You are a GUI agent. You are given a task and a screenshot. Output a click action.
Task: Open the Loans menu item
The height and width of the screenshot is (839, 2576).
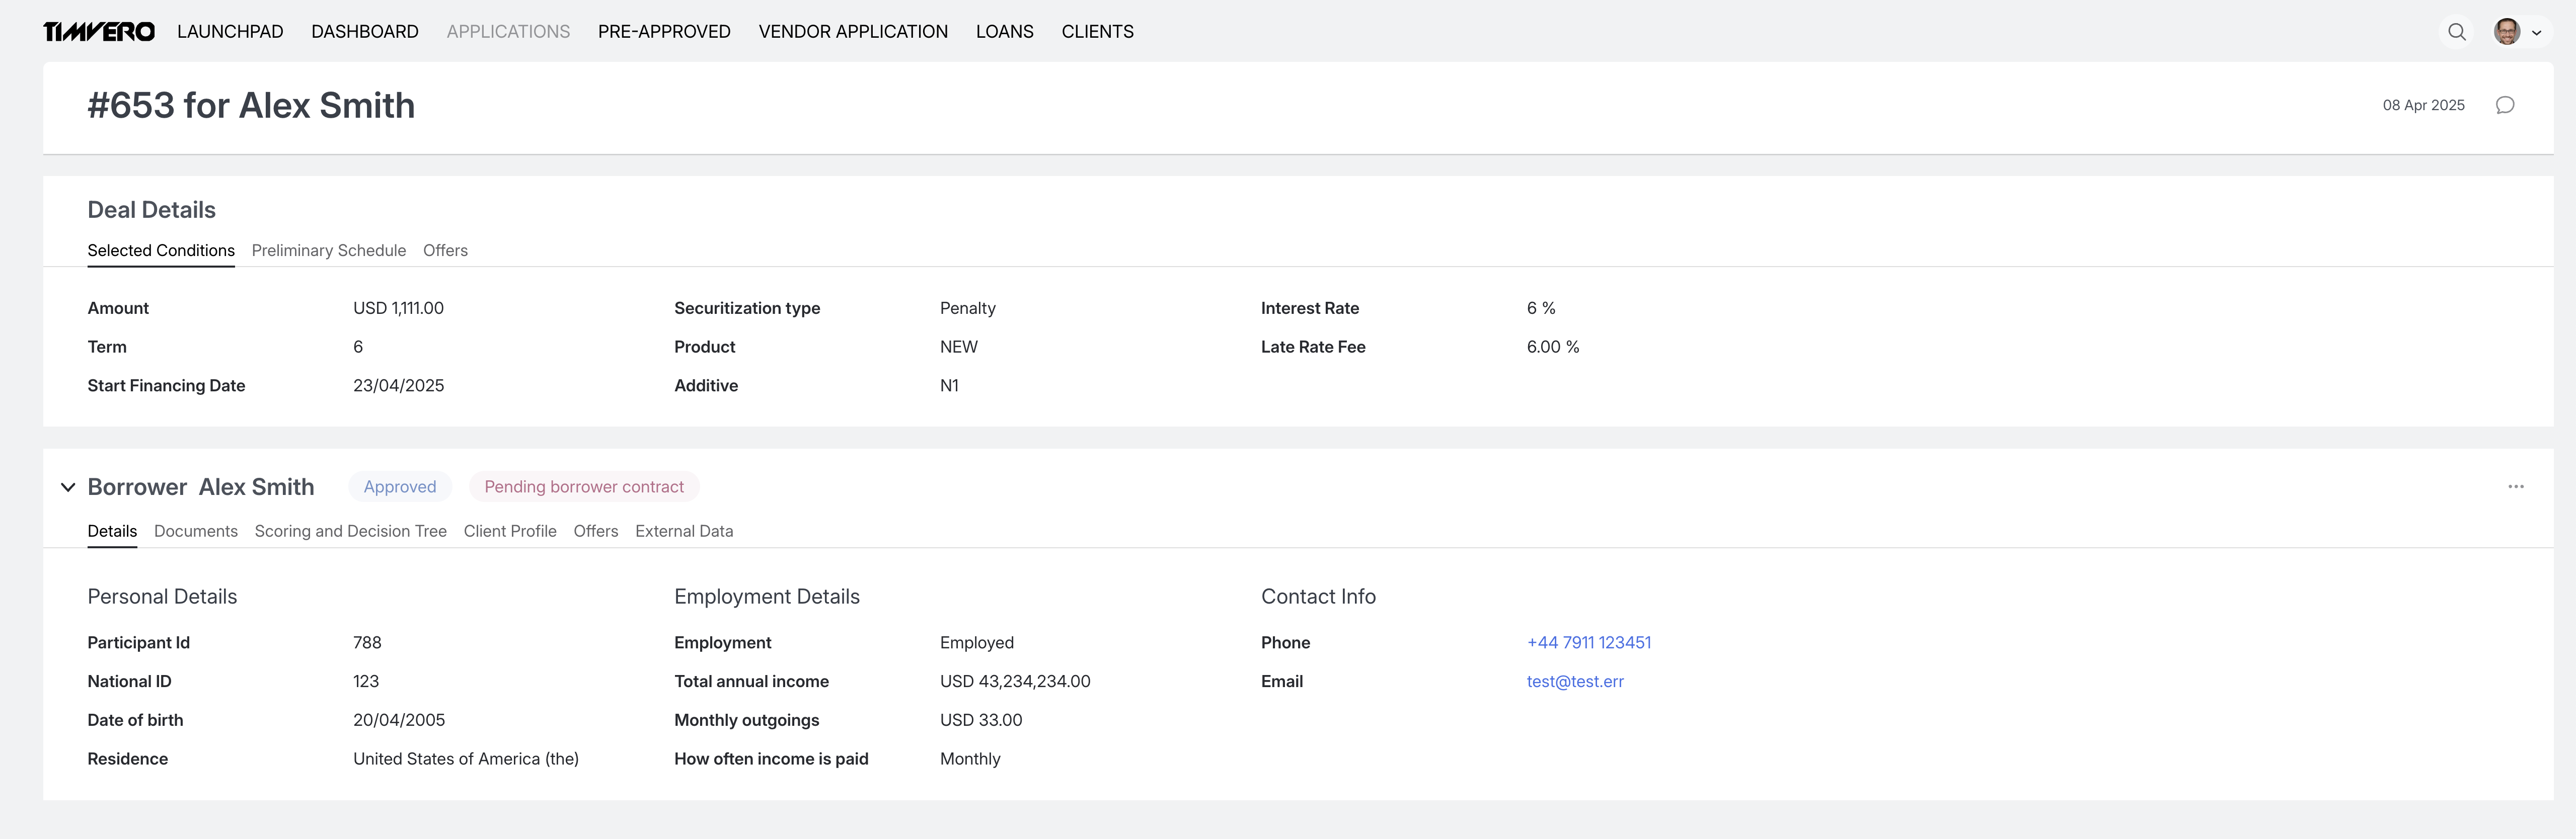point(1004,32)
